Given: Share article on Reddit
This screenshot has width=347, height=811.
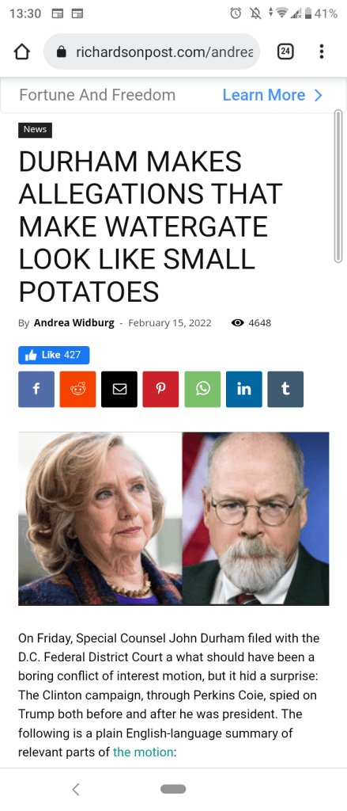Looking at the screenshot, I should tap(78, 389).
